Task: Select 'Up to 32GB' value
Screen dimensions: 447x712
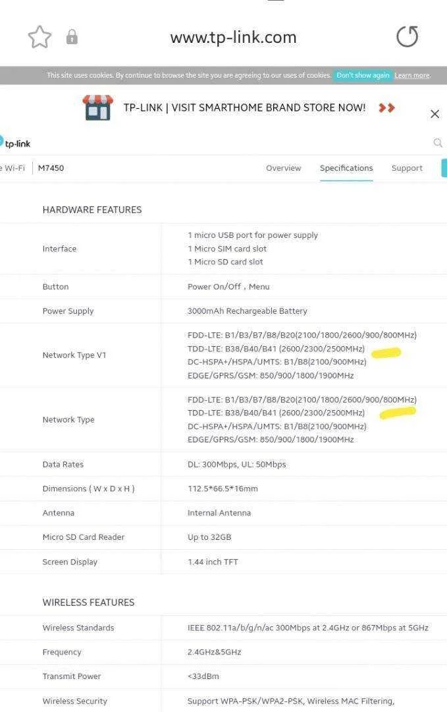Action: [x=209, y=537]
